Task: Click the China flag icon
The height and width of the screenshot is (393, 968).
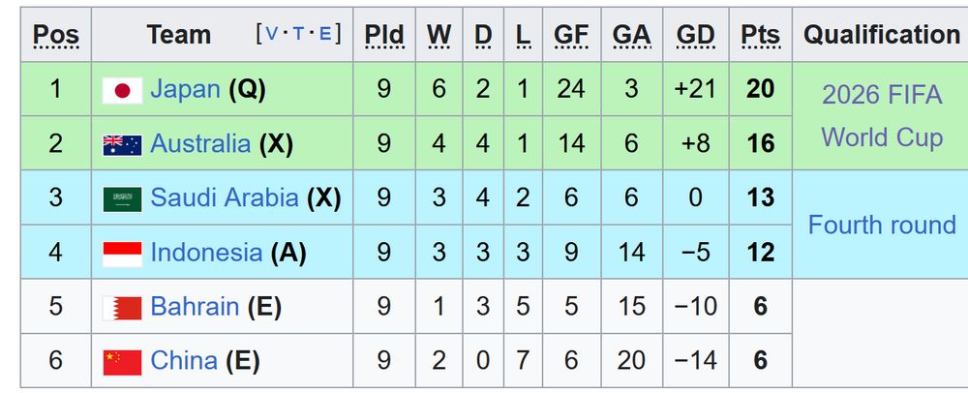Action: 122,362
